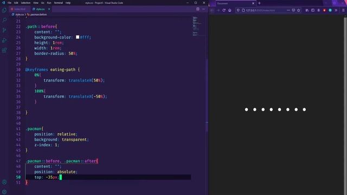Viewport: 347px width, 195px height.
Task: Open the File menu
Action: click(x=9, y=3)
